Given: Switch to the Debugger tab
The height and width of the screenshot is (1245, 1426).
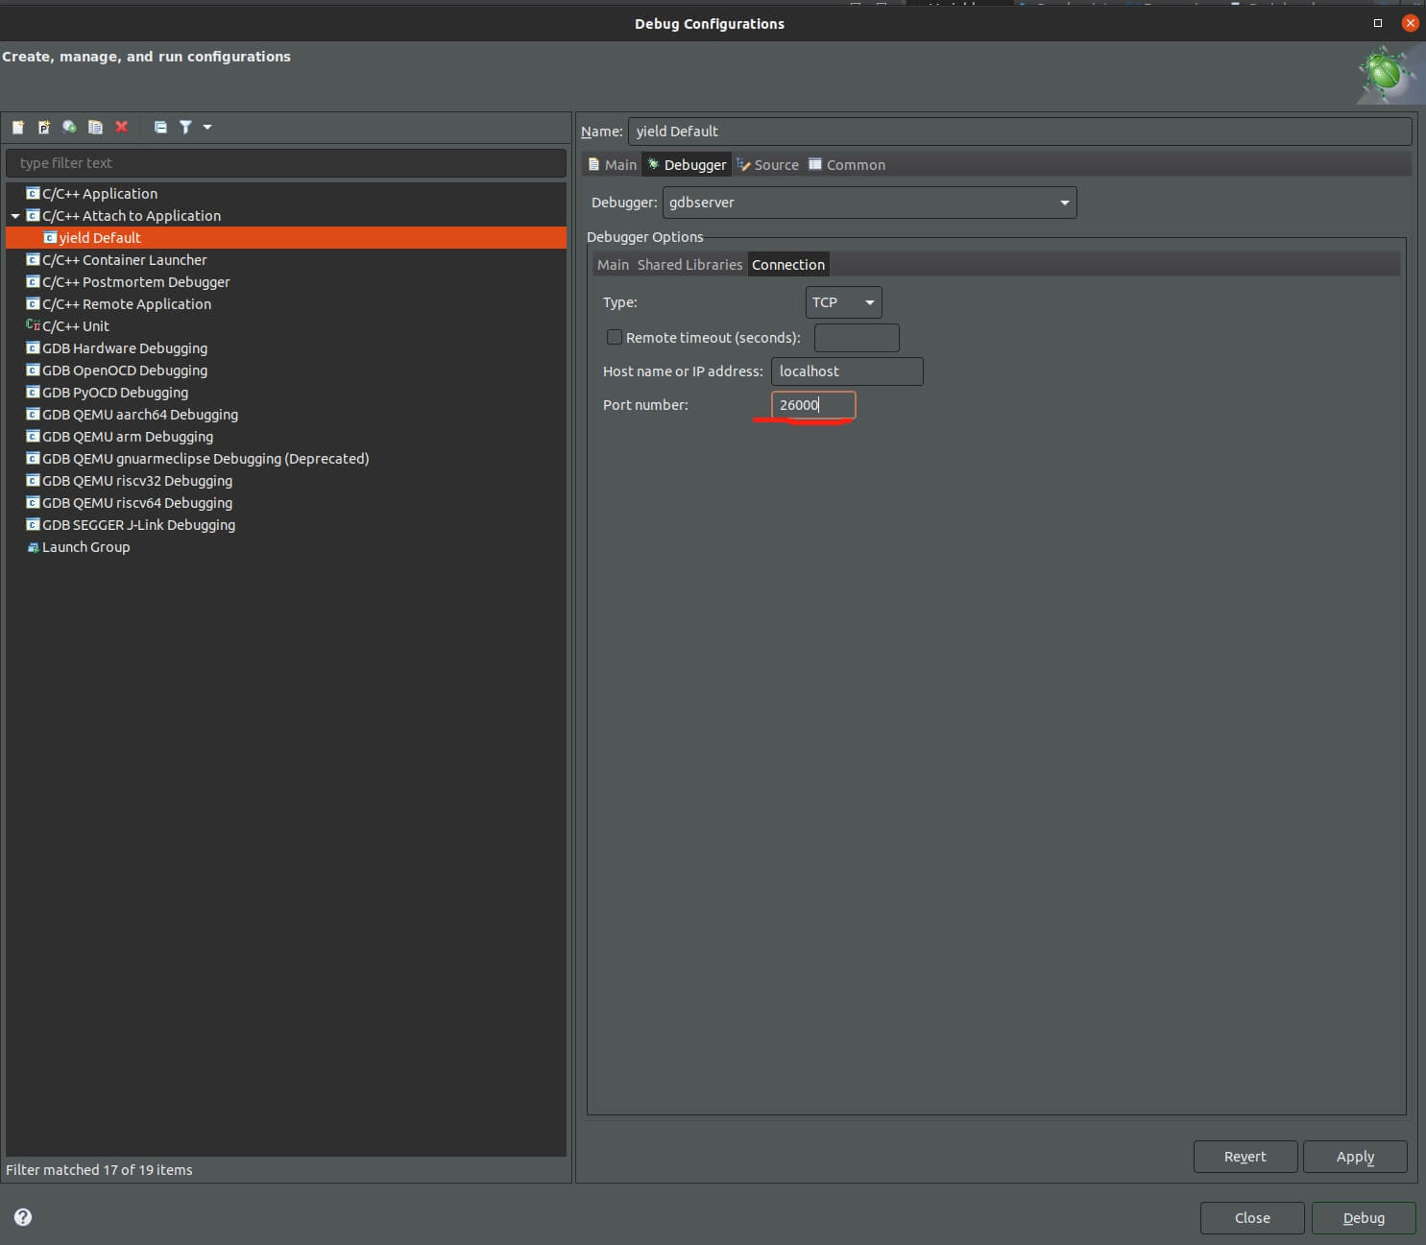Looking at the screenshot, I should click(x=687, y=165).
